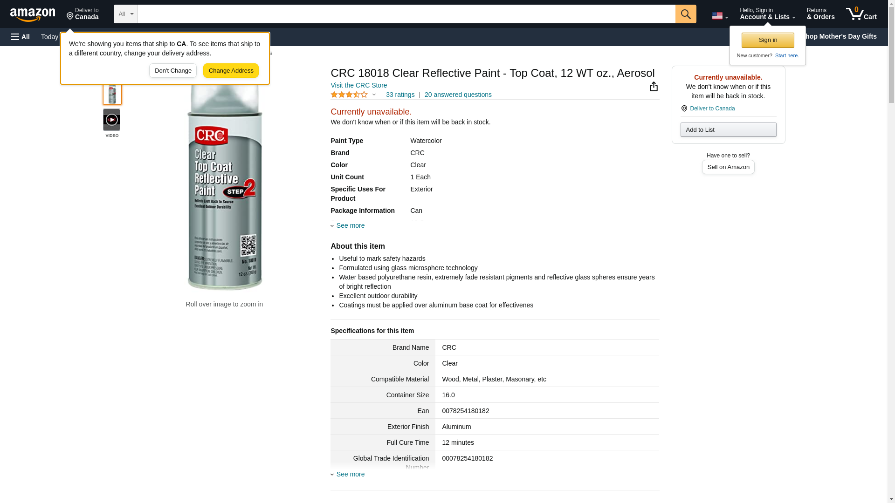Open the star rating breakdown
The width and height of the screenshot is (895, 503).
[353, 95]
